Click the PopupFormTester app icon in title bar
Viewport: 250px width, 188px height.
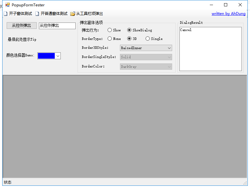point(8,5)
